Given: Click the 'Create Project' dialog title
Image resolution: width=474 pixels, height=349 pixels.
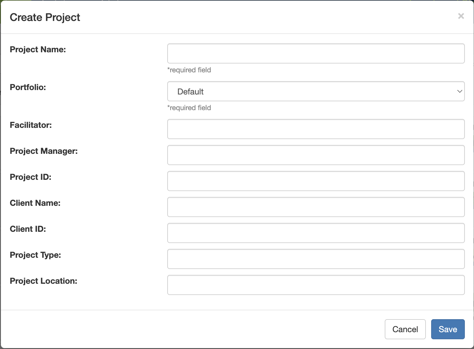Looking at the screenshot, I should point(45,17).
